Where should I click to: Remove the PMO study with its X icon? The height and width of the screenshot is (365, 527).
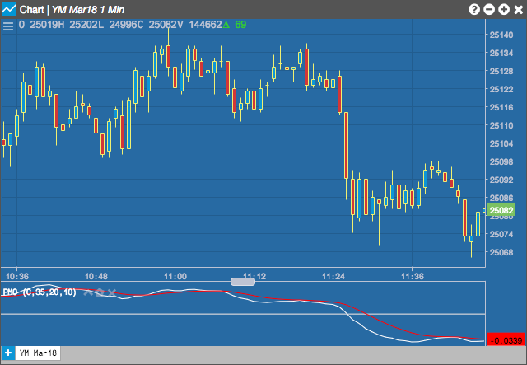click(x=112, y=292)
